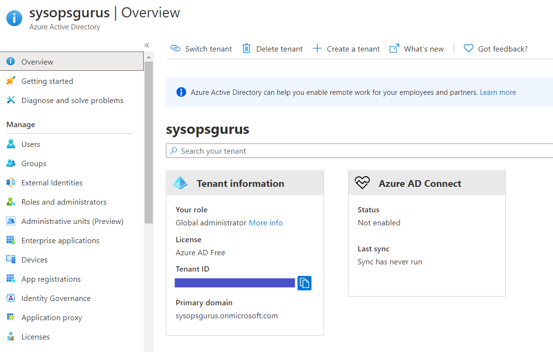Click the Global administrator role text
The height and width of the screenshot is (352, 553).
click(x=211, y=222)
